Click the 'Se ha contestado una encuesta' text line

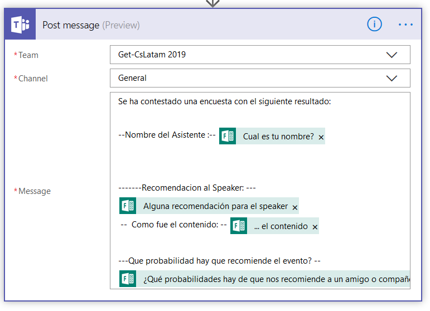pos(224,102)
